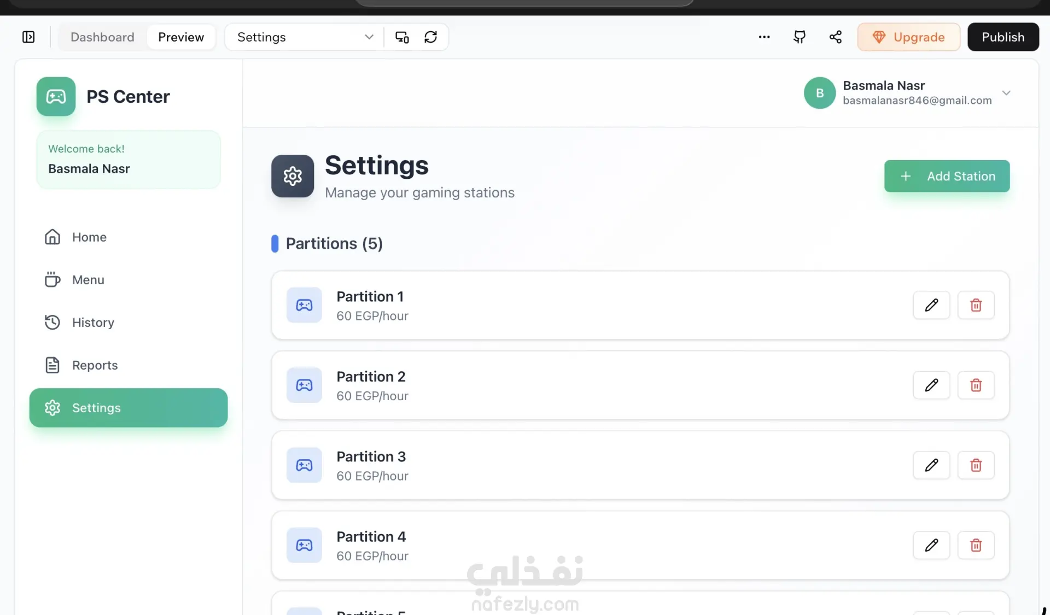This screenshot has height=615, width=1050.
Task: Open the three-dot more options menu
Action: (764, 37)
